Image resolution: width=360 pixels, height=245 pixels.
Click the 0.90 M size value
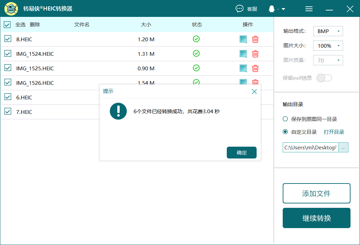coord(146,69)
